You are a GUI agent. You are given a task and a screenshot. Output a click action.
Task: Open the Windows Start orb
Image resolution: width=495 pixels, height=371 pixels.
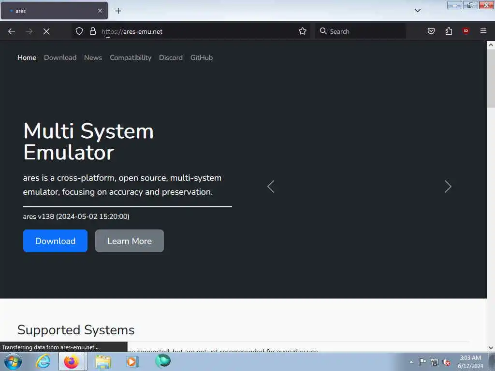pyautogui.click(x=13, y=362)
